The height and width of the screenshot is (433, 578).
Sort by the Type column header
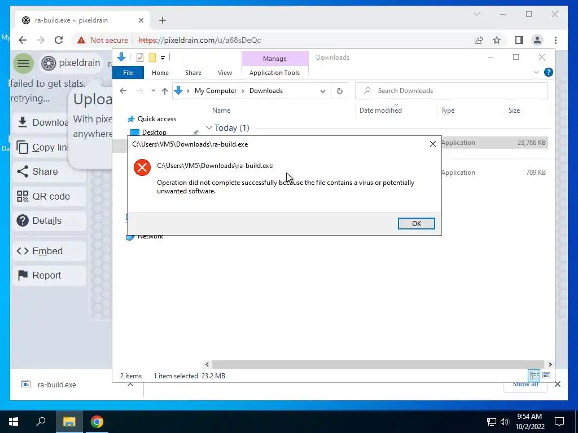click(448, 111)
